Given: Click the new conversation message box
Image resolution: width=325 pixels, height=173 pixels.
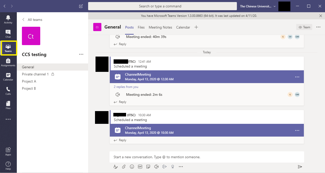Looking at the screenshot, I should 207,157.
